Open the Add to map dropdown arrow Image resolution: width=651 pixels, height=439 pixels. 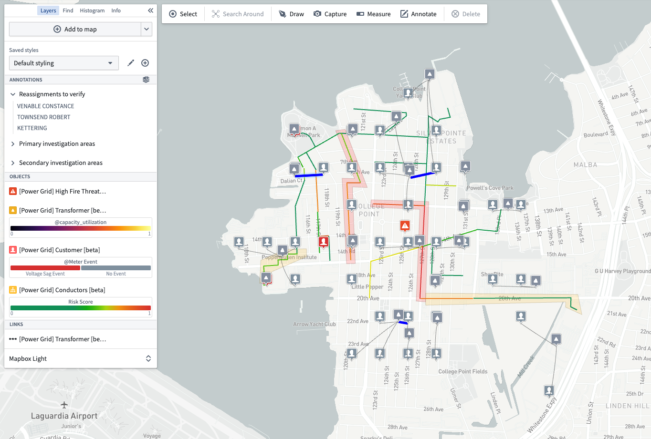click(x=147, y=29)
